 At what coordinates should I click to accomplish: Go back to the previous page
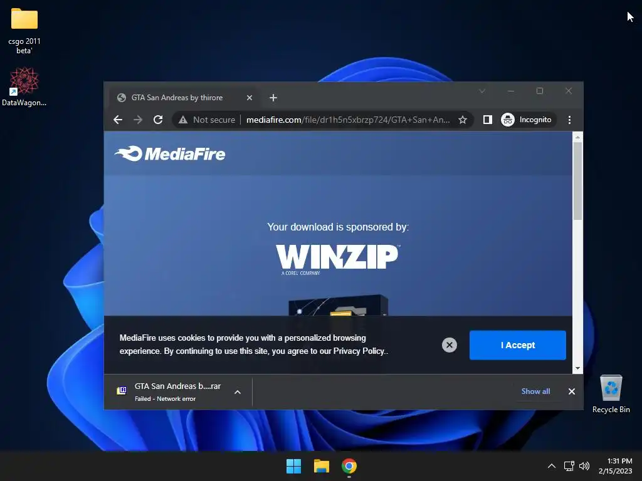[x=118, y=120]
